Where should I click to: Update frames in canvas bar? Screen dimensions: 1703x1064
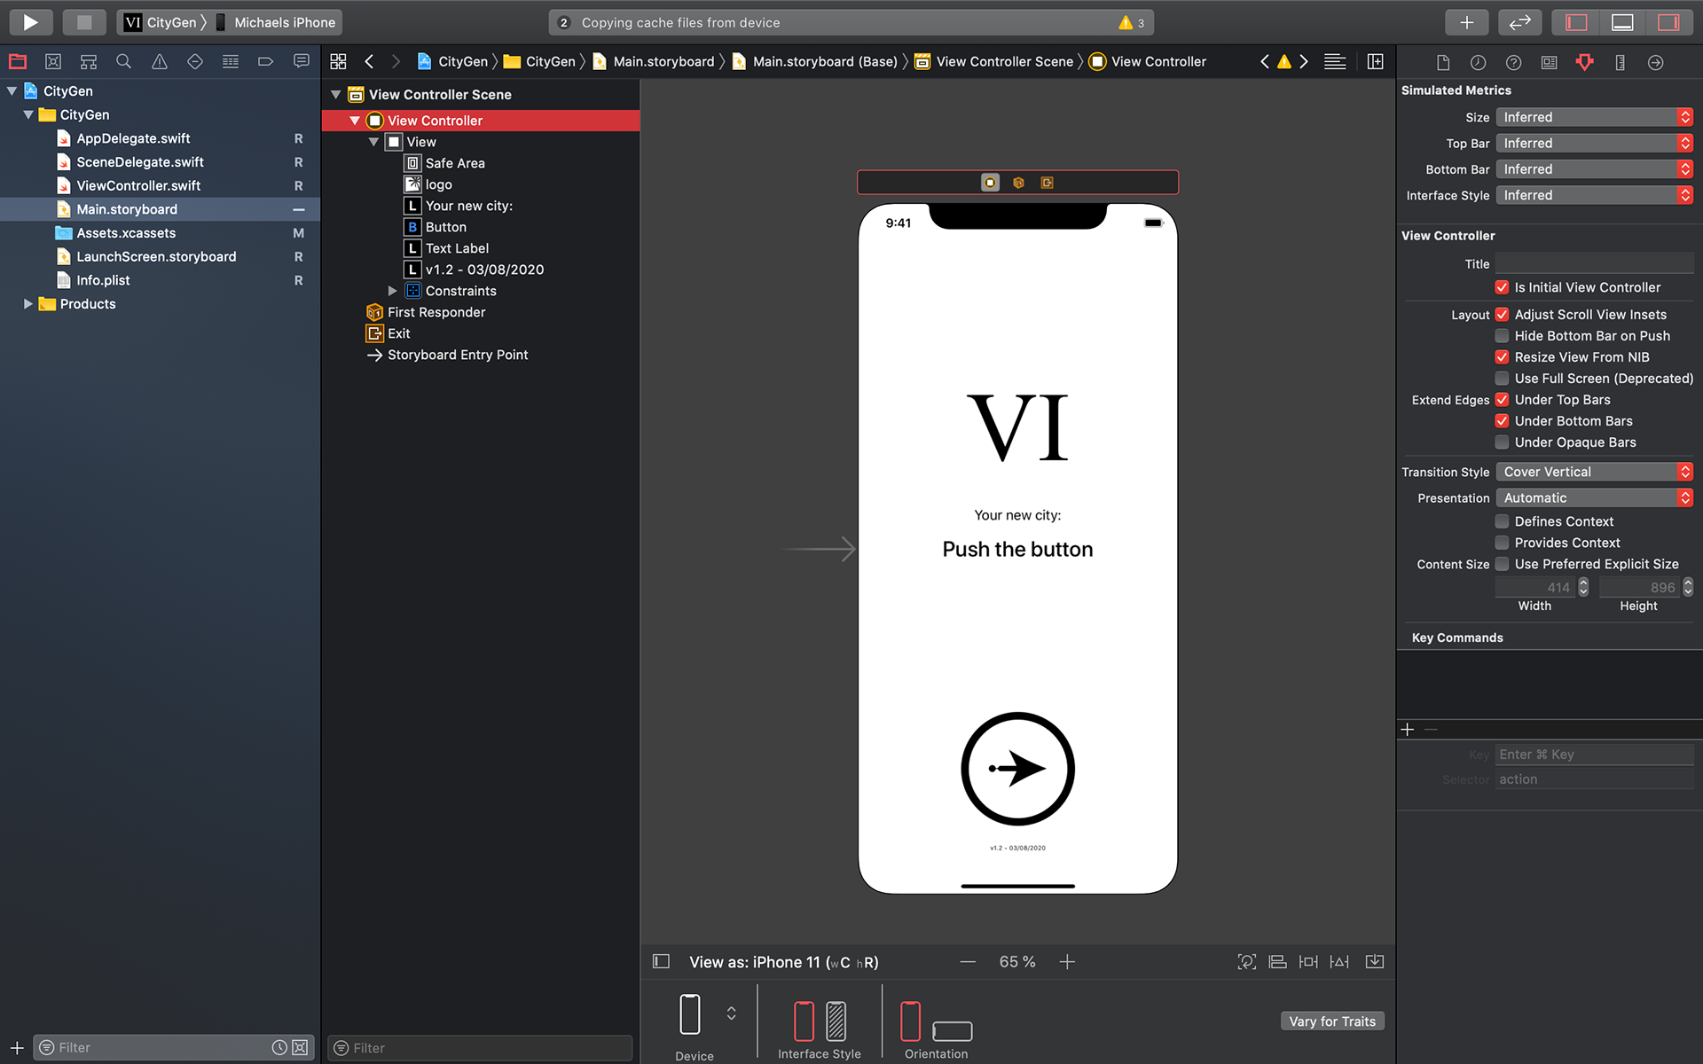coord(1247,962)
